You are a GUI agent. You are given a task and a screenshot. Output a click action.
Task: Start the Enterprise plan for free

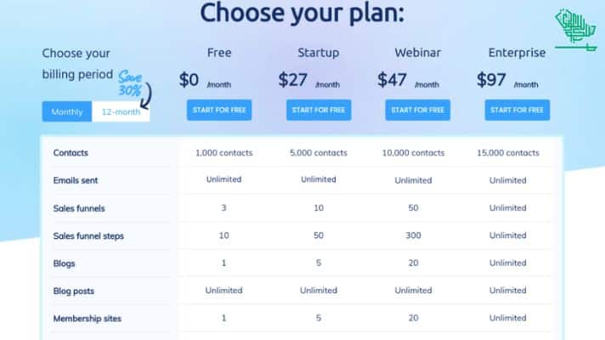(x=517, y=110)
